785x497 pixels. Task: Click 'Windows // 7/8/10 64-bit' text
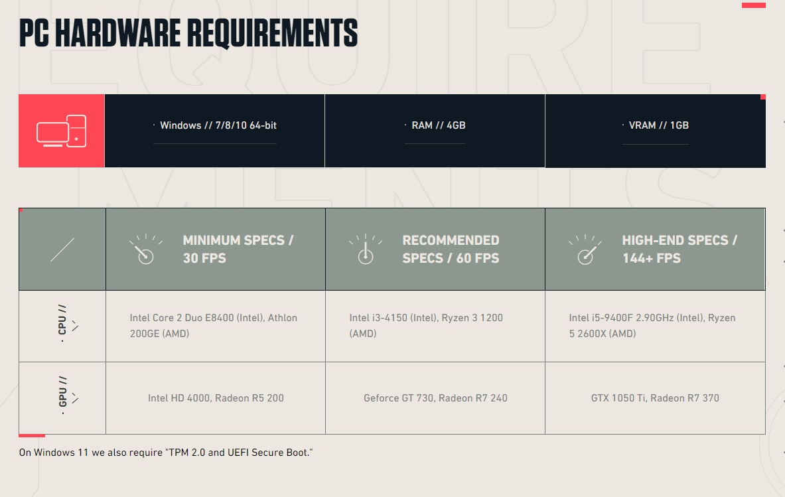coord(218,125)
